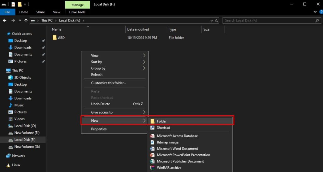323x172 pixels.
Task: Click the Microsoft Word Document icon
Action: click(152, 149)
